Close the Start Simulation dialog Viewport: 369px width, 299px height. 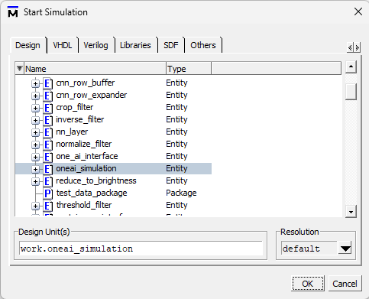(358, 11)
